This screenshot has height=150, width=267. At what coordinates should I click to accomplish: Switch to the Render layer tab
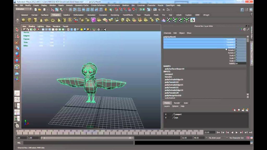(x=177, y=103)
